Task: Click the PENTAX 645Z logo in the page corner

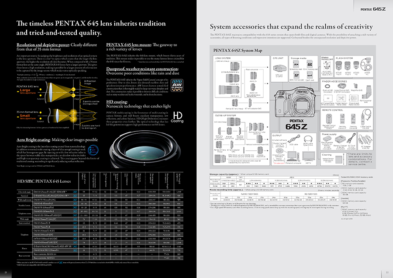Action: [373, 9]
